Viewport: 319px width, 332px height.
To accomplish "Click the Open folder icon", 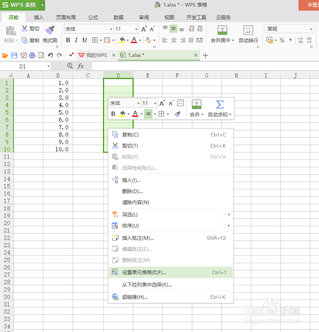I will click(5, 55).
